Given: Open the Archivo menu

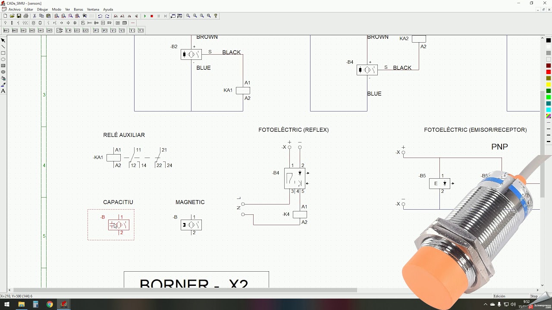Looking at the screenshot, I should 14,9.
